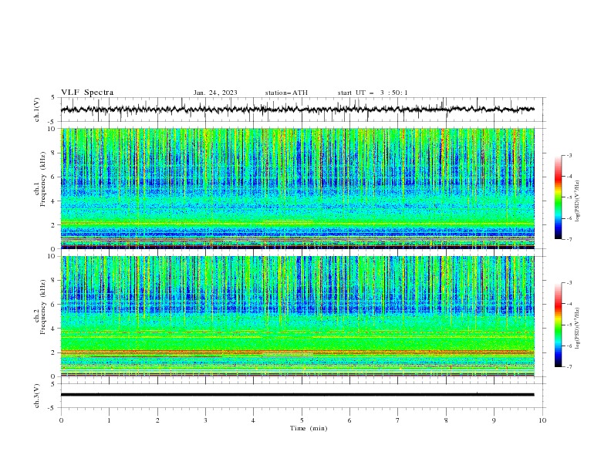Select the "start UT = 3 :50: 1" text
Viewport: 611px width, 472px height.
click(x=373, y=93)
